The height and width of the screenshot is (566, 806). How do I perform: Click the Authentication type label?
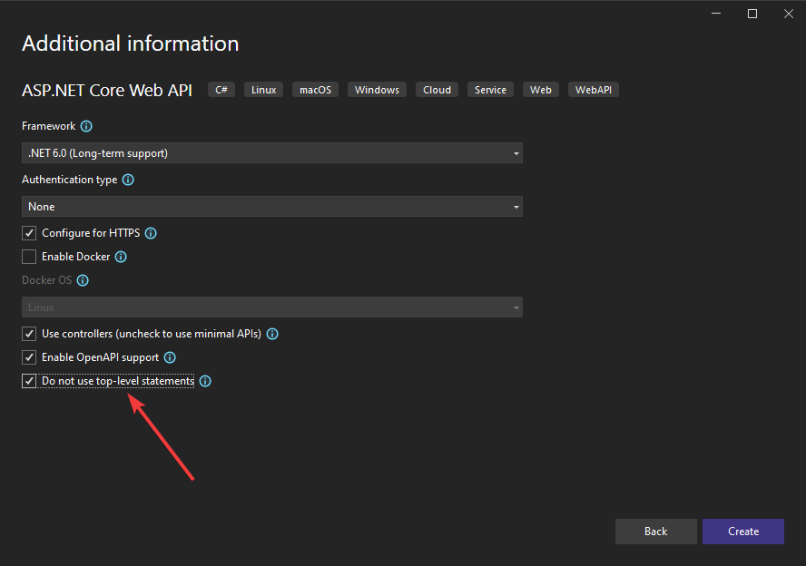click(69, 180)
